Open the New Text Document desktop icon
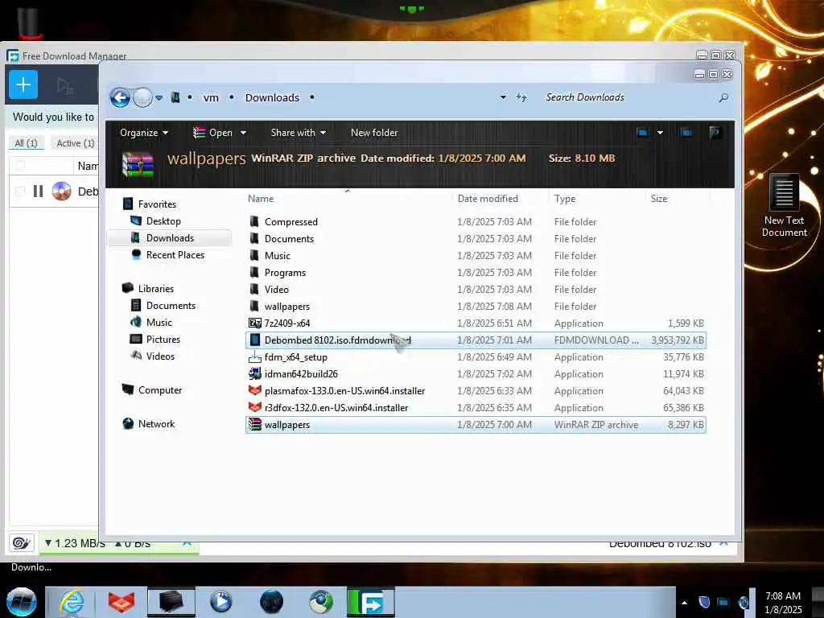824x618 pixels. click(784, 205)
